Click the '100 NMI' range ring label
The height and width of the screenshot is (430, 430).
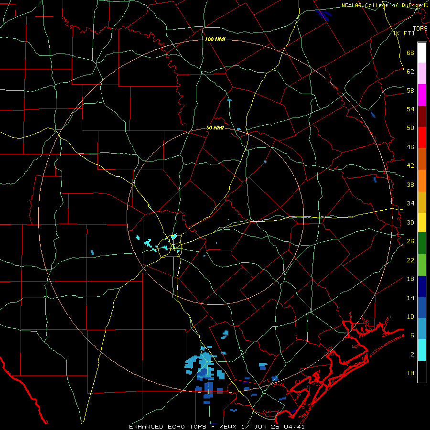tap(215, 40)
